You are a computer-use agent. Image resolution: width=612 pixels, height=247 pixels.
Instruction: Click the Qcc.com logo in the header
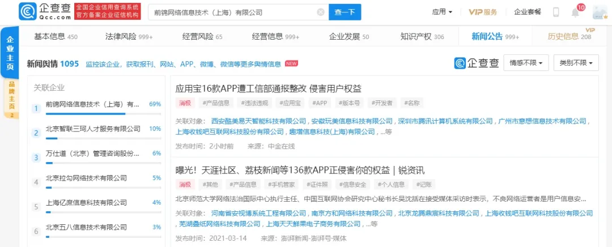coord(44,11)
